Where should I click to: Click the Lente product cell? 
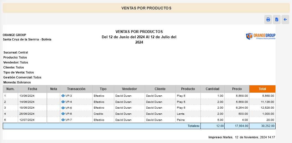[181, 114]
